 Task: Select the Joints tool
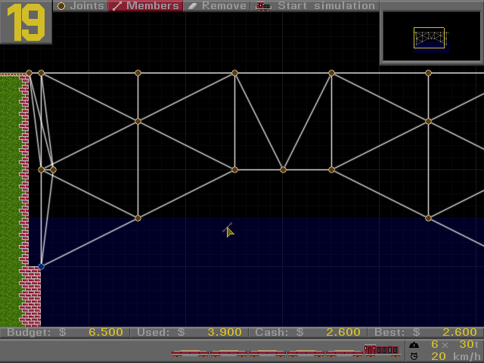coord(81,6)
